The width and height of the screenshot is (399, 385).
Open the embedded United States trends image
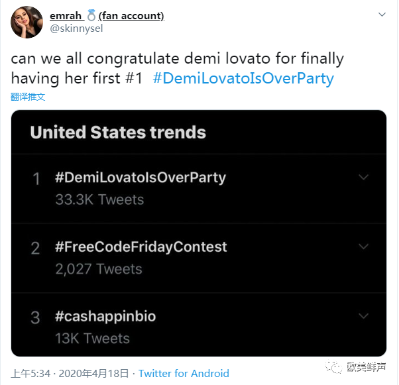[199, 234]
